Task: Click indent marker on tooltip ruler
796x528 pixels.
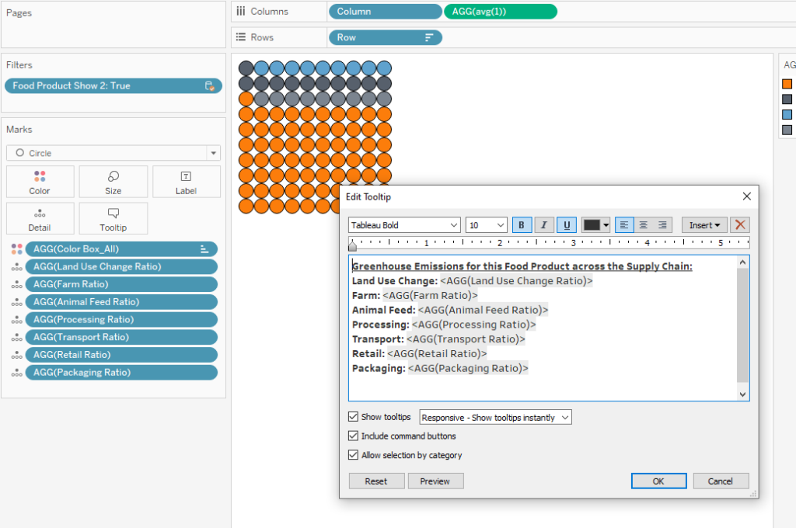Action: [x=353, y=246]
